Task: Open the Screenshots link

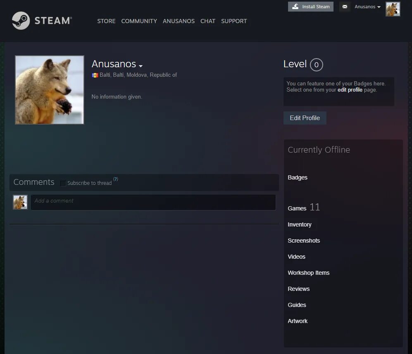Action: (304, 241)
